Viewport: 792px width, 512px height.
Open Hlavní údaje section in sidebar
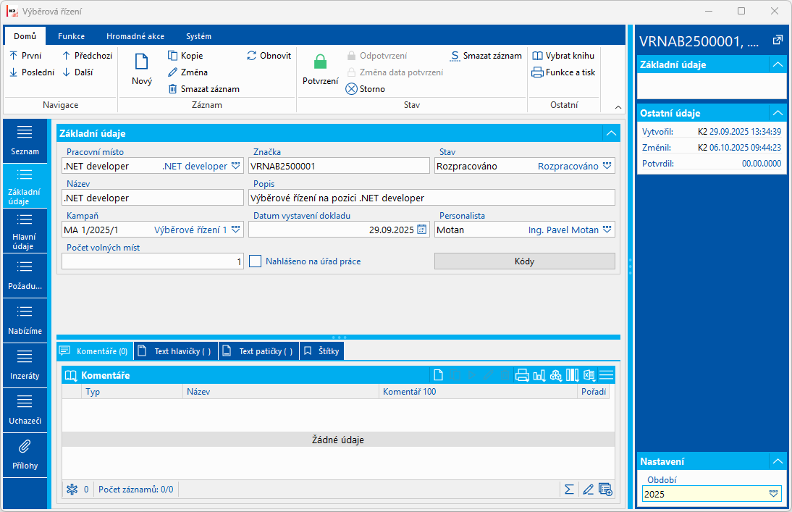coord(25,232)
